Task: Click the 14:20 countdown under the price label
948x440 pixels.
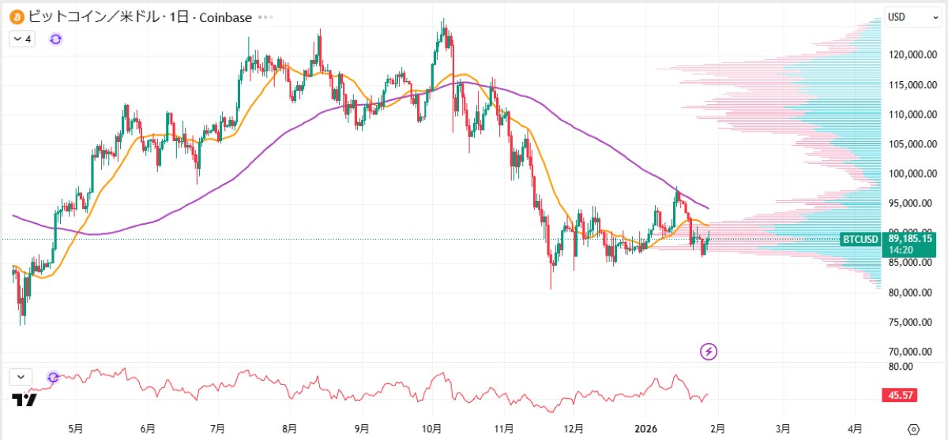Action: point(899,249)
